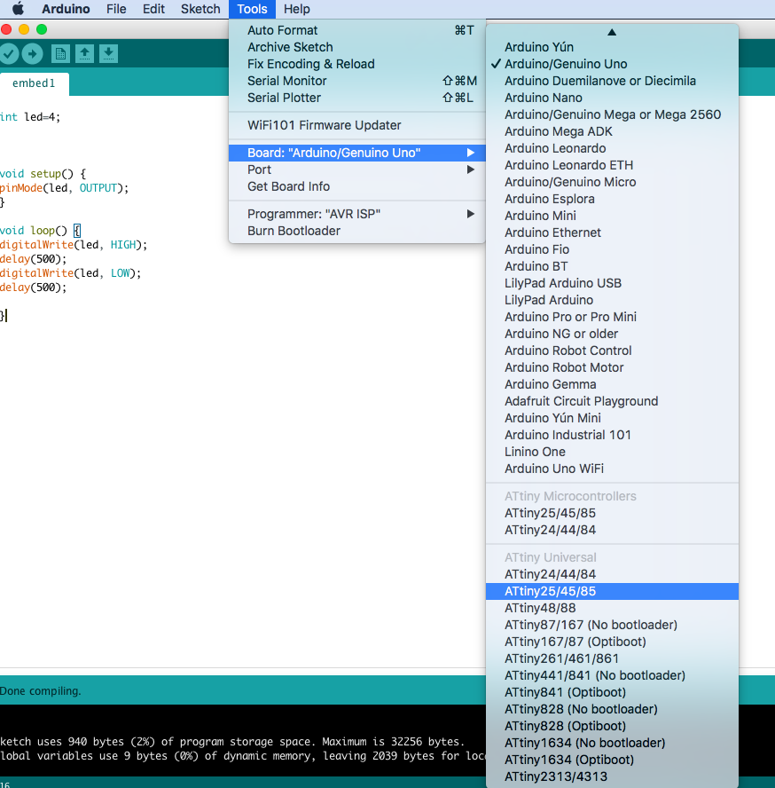Choose Burn Bootloader

(357, 231)
